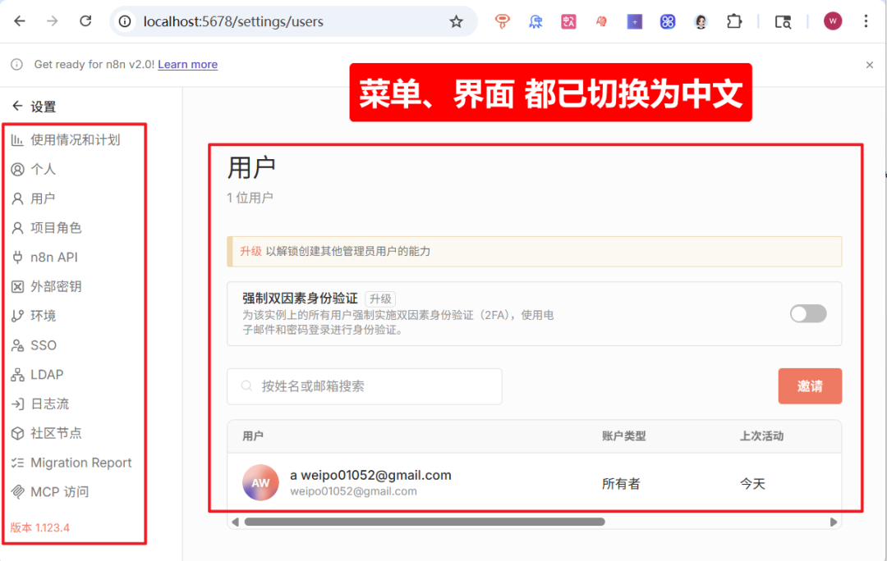Screen dimensions: 887x561
Task: Click the 邀请 button
Action: click(810, 385)
